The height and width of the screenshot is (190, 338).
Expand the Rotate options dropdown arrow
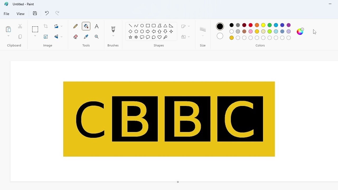[62, 26]
